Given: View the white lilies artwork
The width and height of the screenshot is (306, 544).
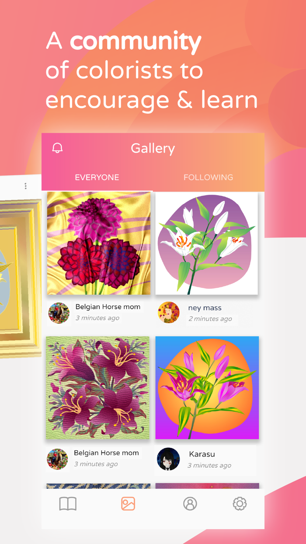Looking at the screenshot, I should pos(207,243).
